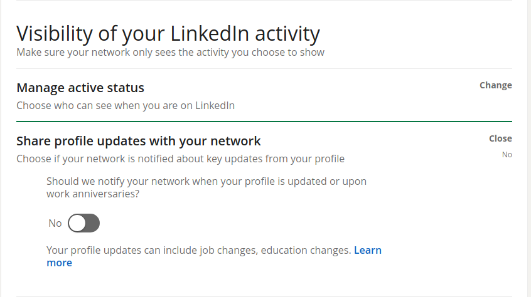Click the white knob of the toggle switch

pyautogui.click(x=77, y=223)
